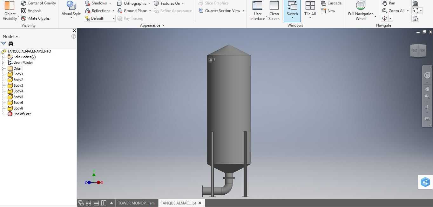433x207 pixels.
Task: Close the TANQUE ALMAC...ipt tab
Action: click(200, 203)
